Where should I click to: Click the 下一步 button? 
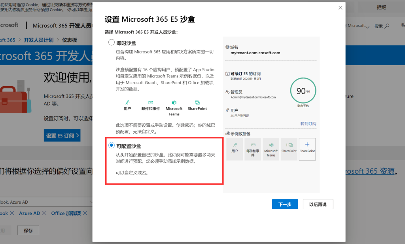[285, 204]
